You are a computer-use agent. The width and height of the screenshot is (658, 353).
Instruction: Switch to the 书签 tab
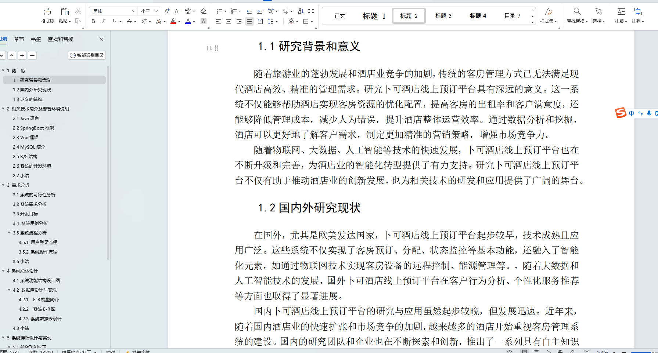click(x=36, y=39)
